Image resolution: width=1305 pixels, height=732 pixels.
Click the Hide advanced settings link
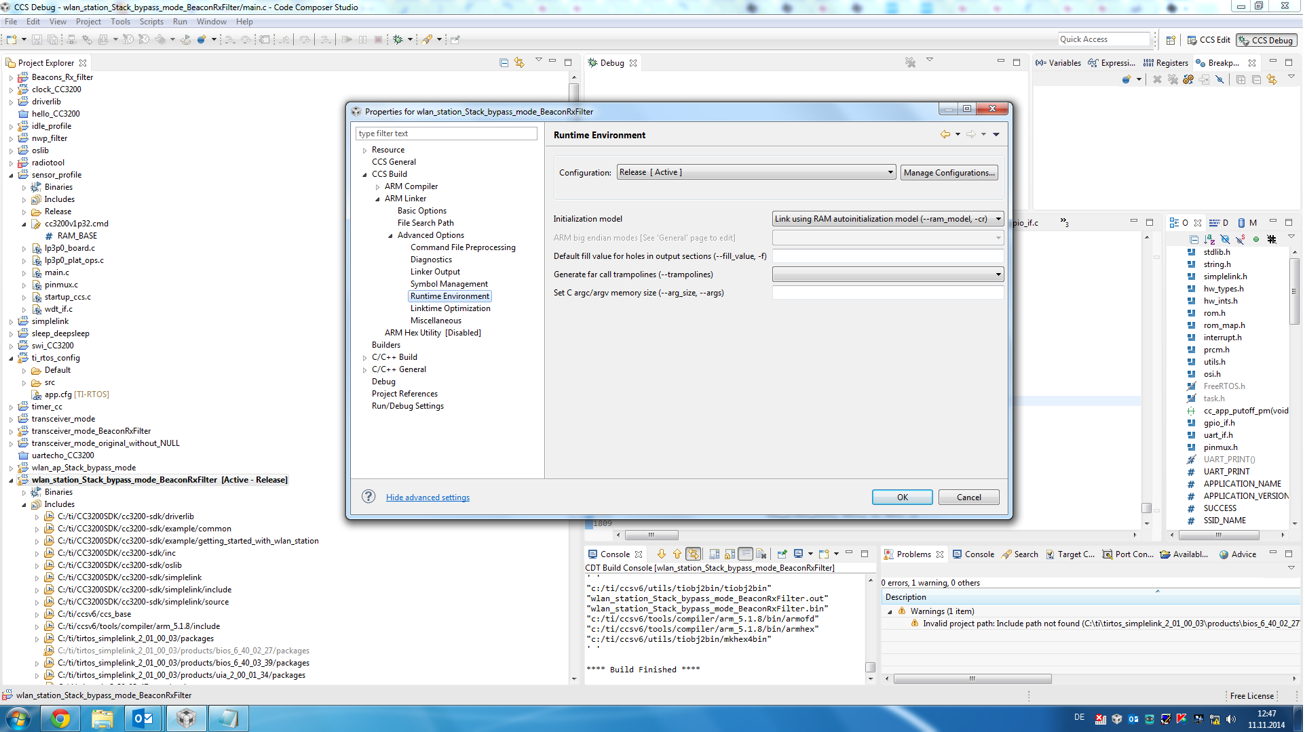(428, 497)
